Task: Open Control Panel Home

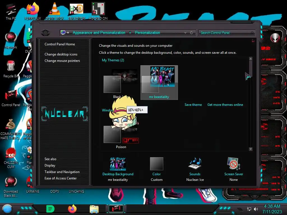Action: (x=60, y=44)
